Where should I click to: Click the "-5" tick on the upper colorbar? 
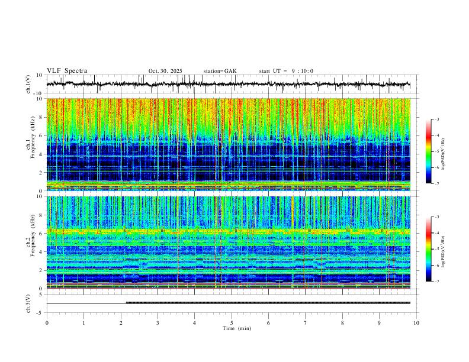[x=436, y=151]
